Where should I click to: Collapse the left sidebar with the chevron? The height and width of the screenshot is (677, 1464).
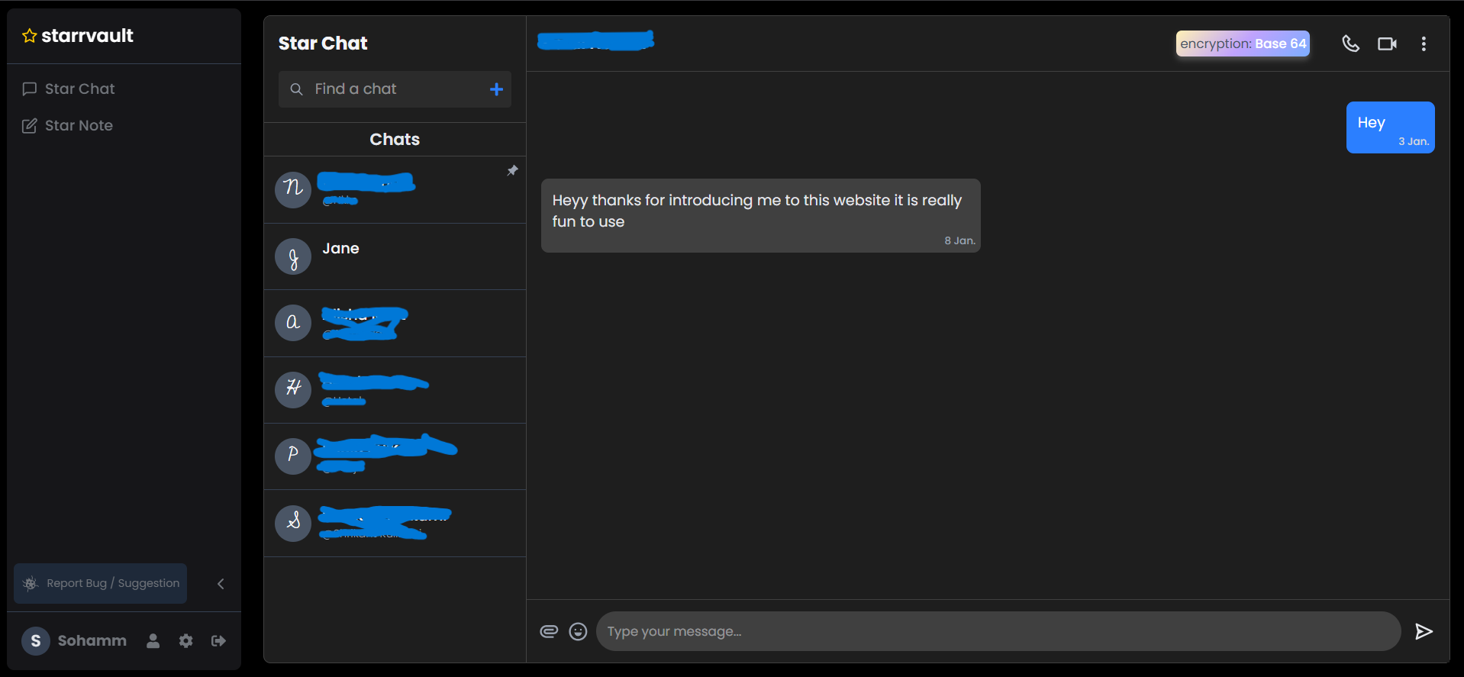click(221, 583)
